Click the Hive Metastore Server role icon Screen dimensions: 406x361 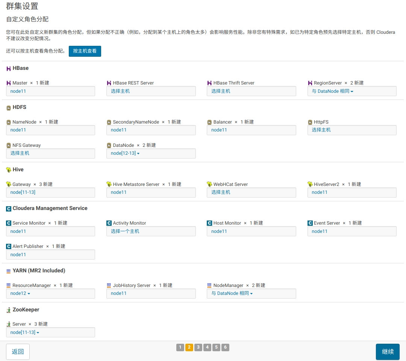pos(109,184)
